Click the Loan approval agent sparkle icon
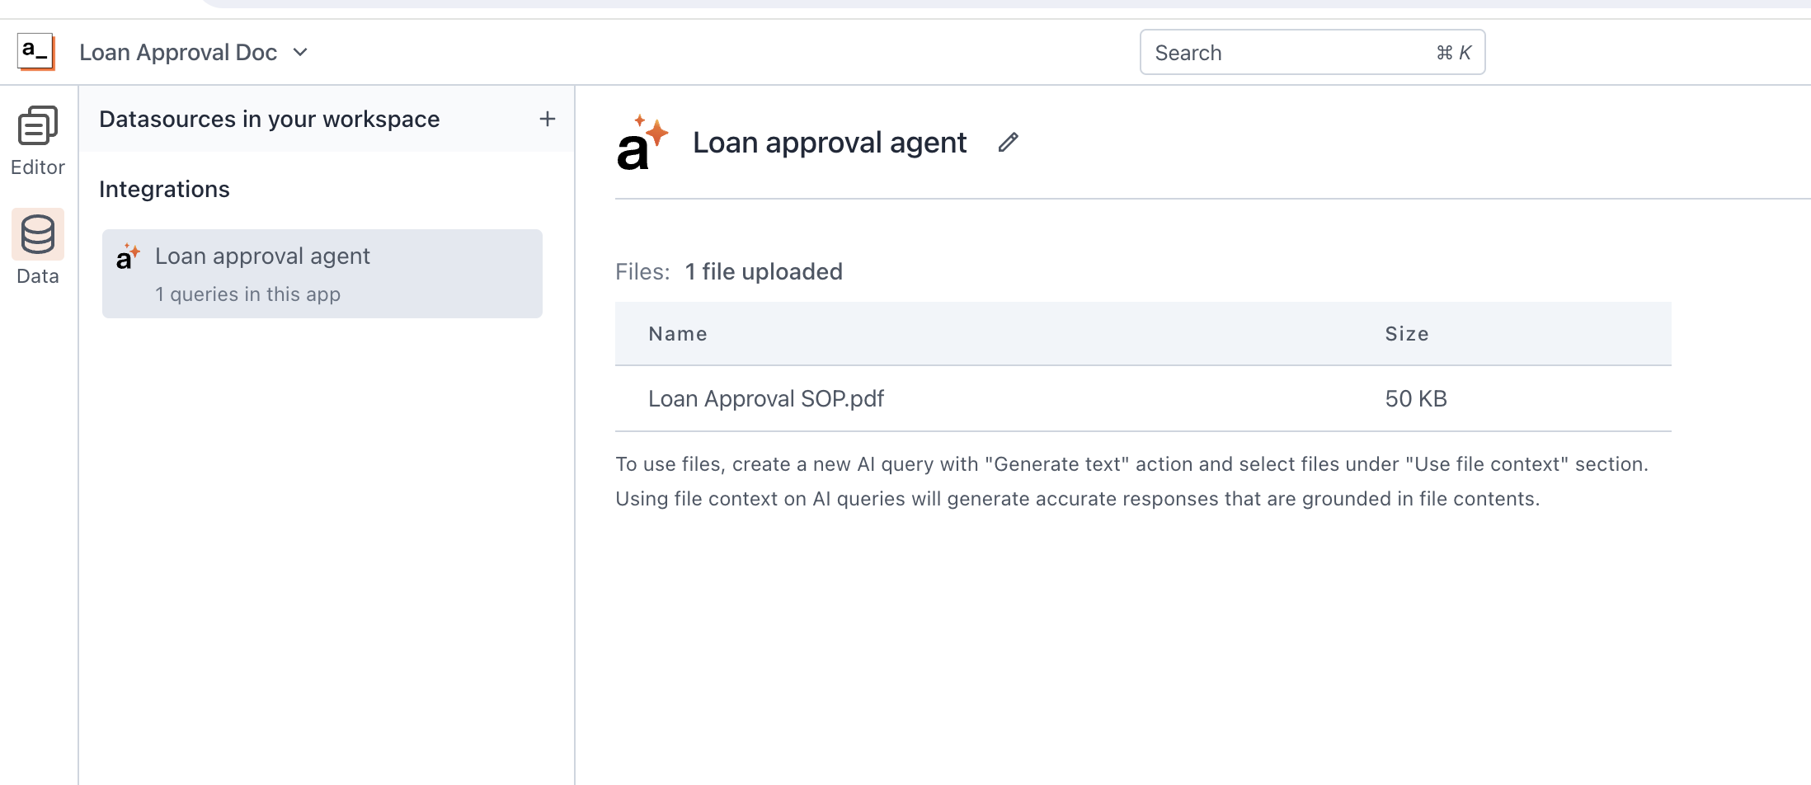The height and width of the screenshot is (785, 1811). tap(642, 142)
